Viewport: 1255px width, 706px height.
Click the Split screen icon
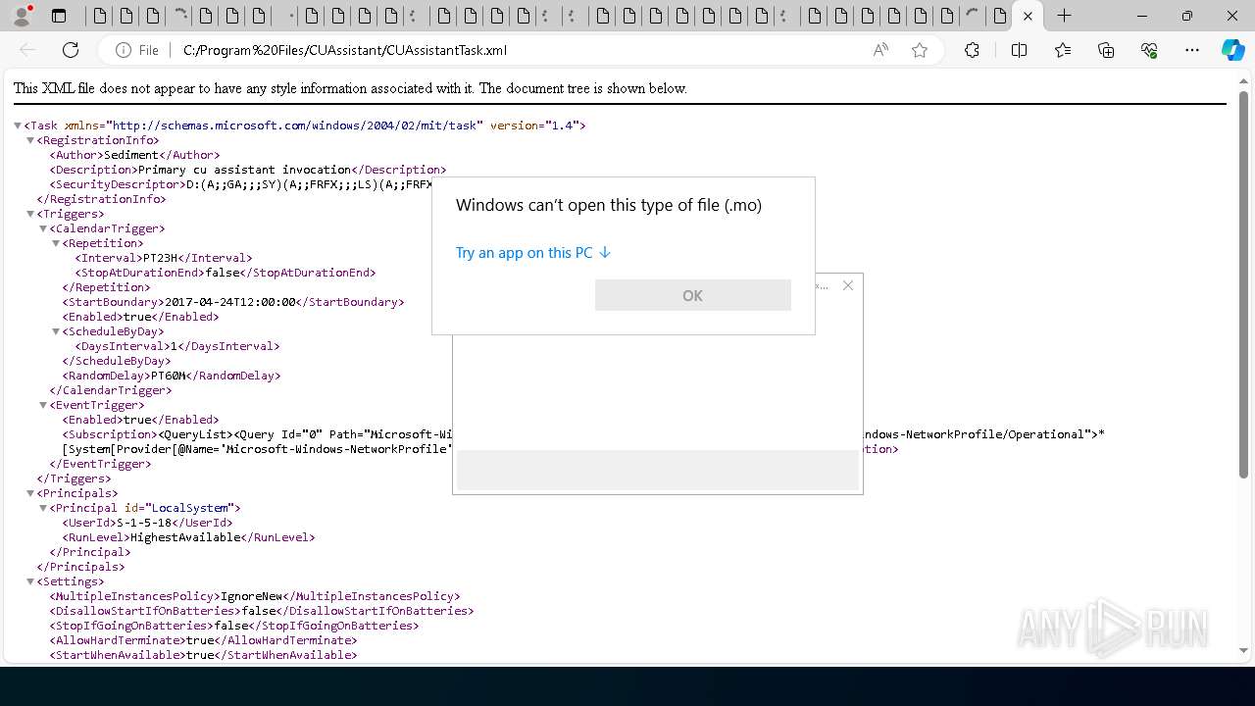(1019, 50)
